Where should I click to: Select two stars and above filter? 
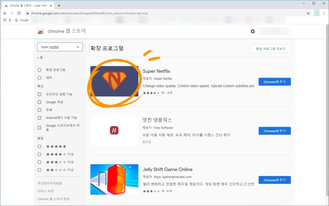coord(40,170)
